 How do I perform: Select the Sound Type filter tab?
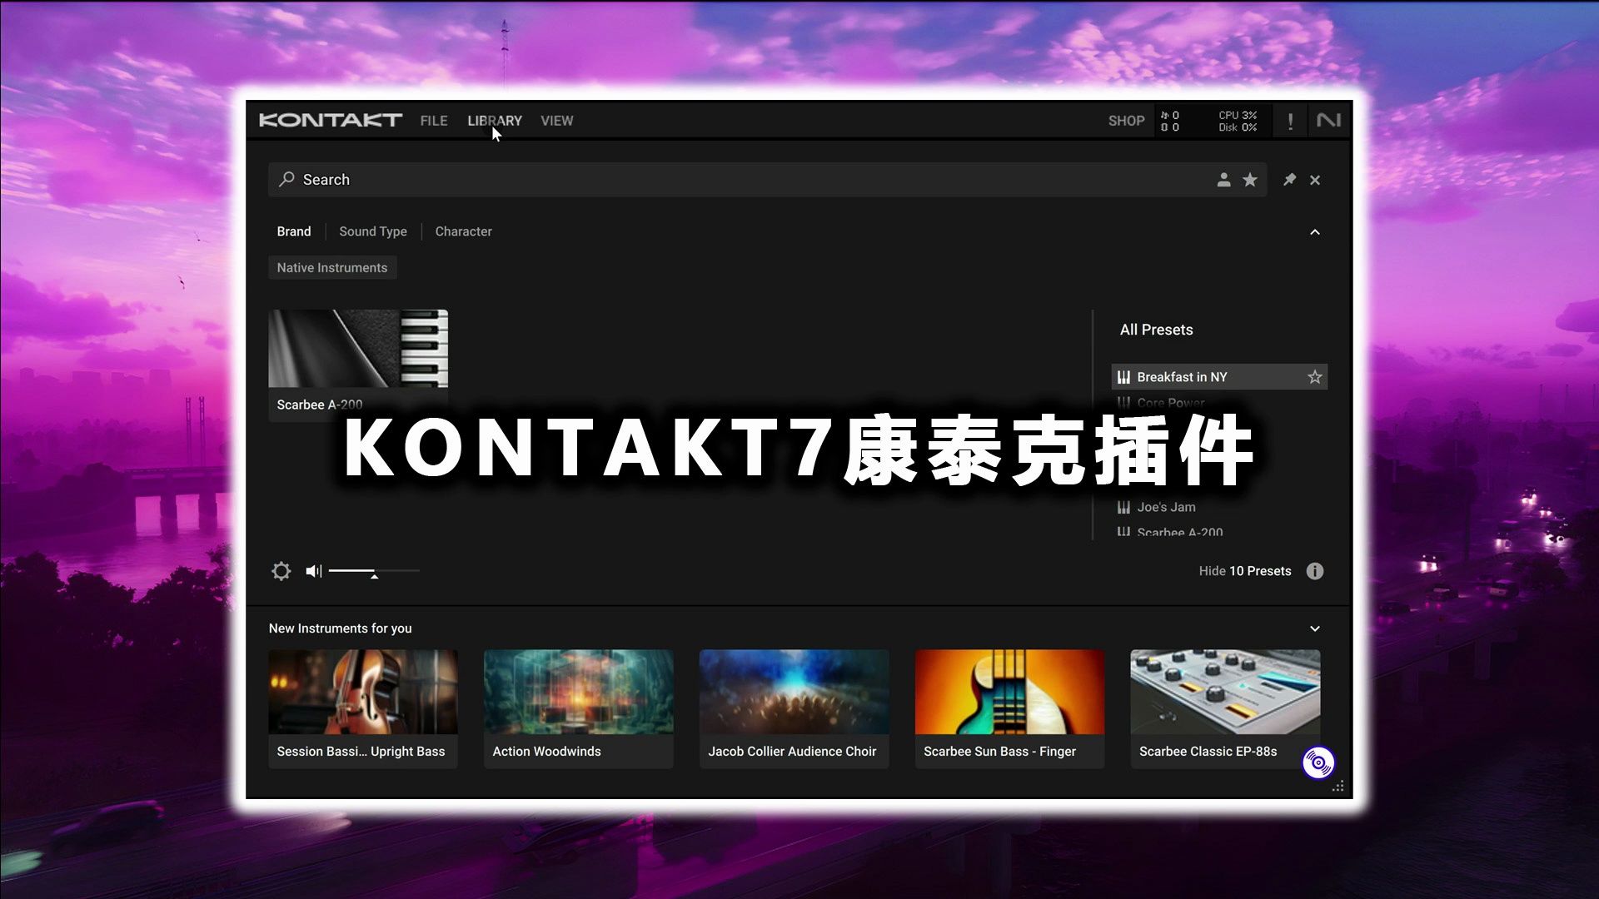(373, 231)
